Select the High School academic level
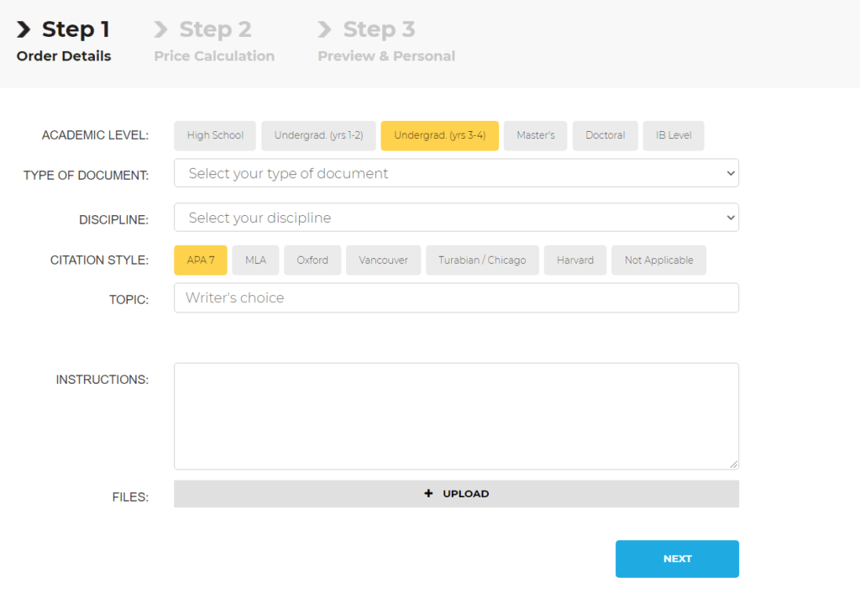Viewport: 860px width, 599px height. tap(214, 135)
